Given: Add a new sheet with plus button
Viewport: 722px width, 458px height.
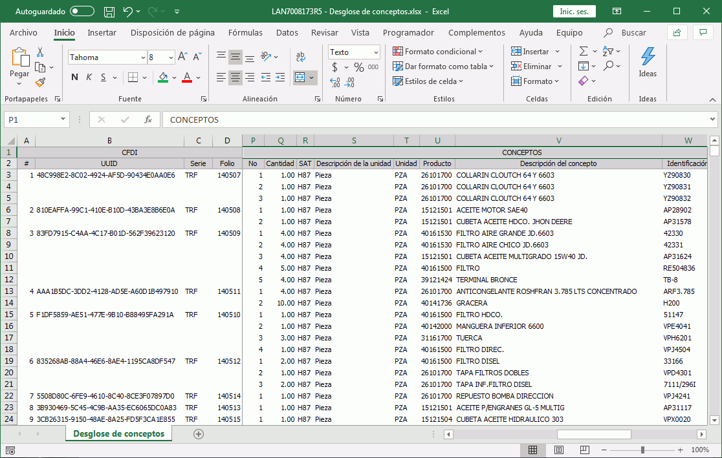Looking at the screenshot, I should click(199, 434).
